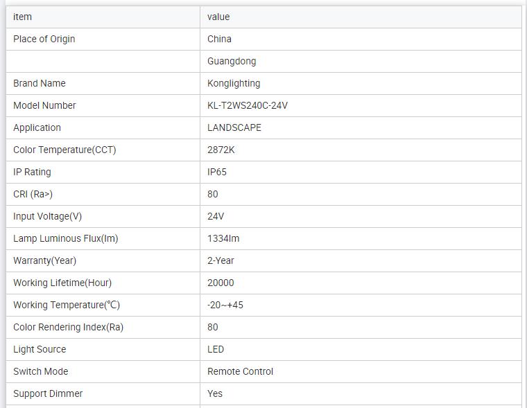Click the "24V" input voltage value
The image size is (527, 408).
pyautogui.click(x=216, y=216)
